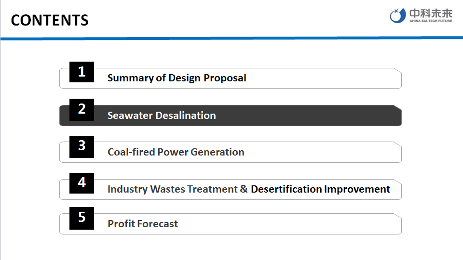Screen dimensions: 463x260
Task: Select the black number 4 box
Action: coord(82,183)
